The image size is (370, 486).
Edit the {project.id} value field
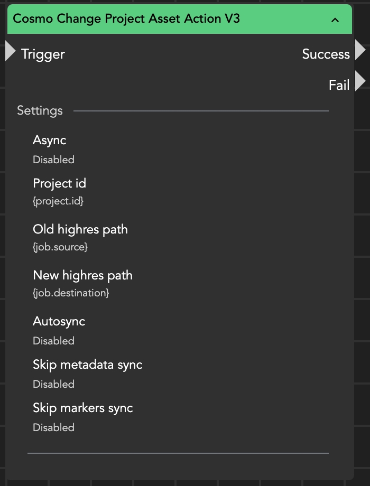[x=58, y=201]
